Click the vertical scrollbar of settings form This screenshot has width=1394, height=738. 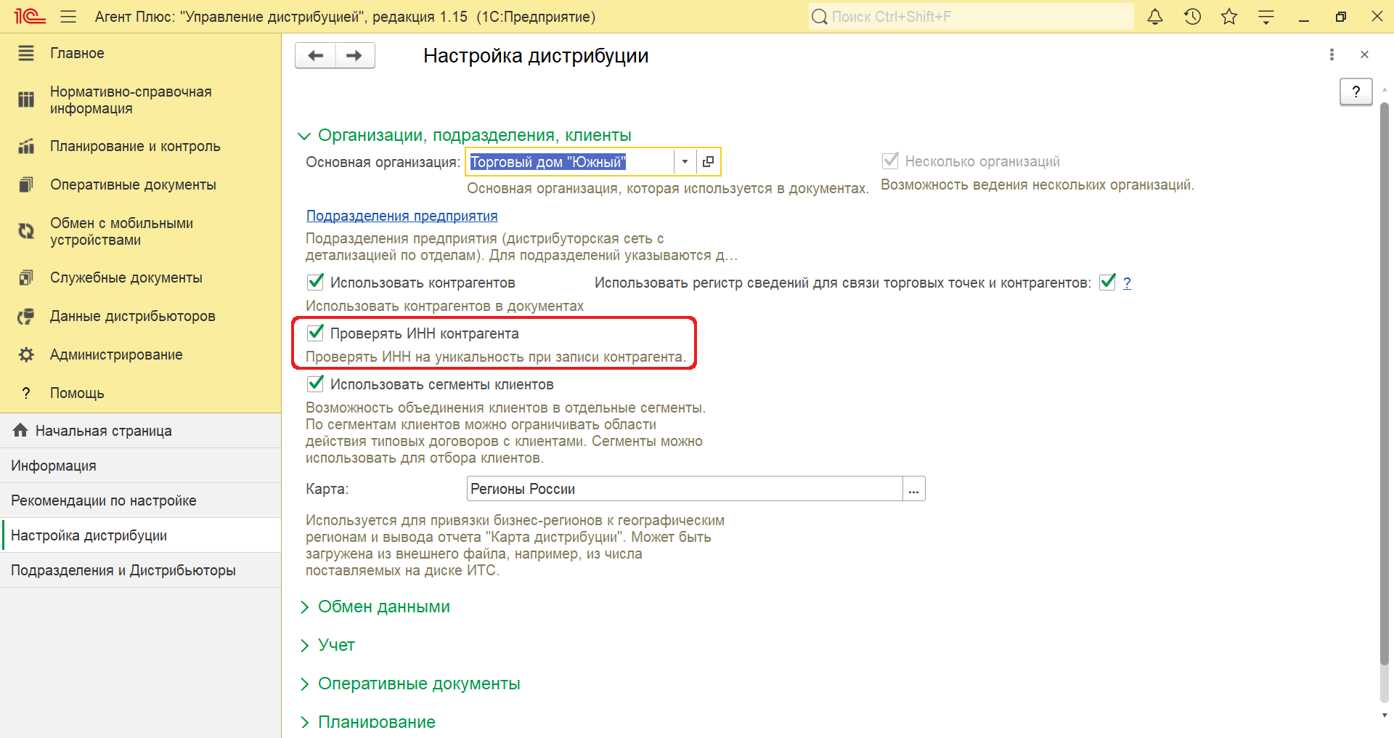click(x=1384, y=385)
